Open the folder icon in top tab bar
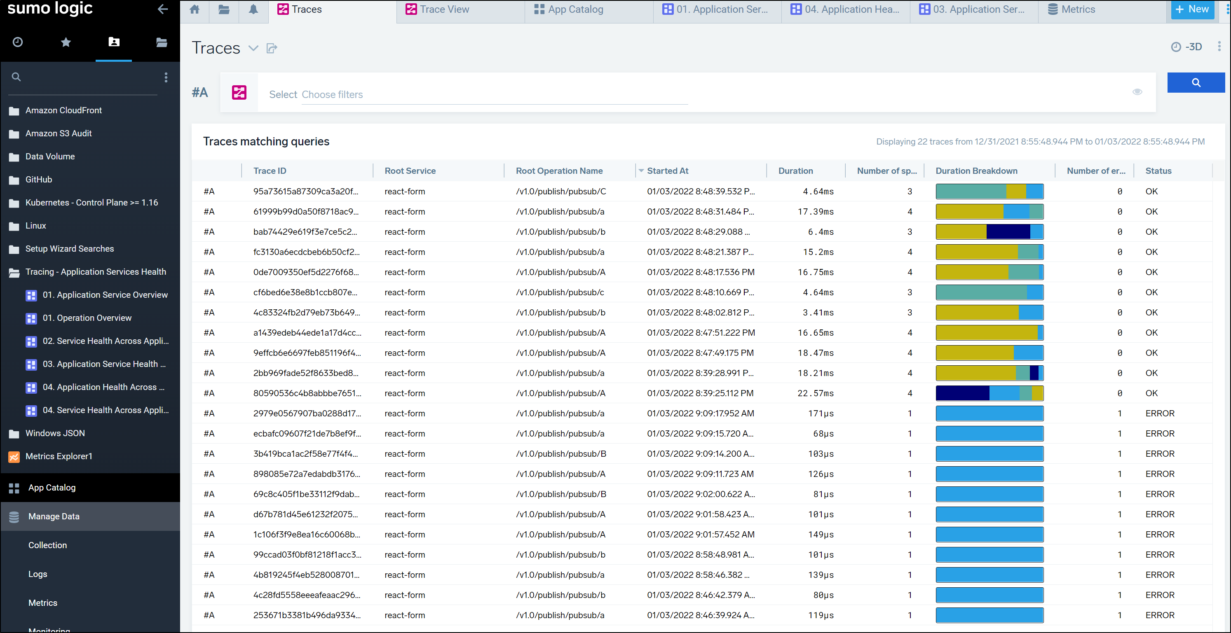 click(224, 9)
